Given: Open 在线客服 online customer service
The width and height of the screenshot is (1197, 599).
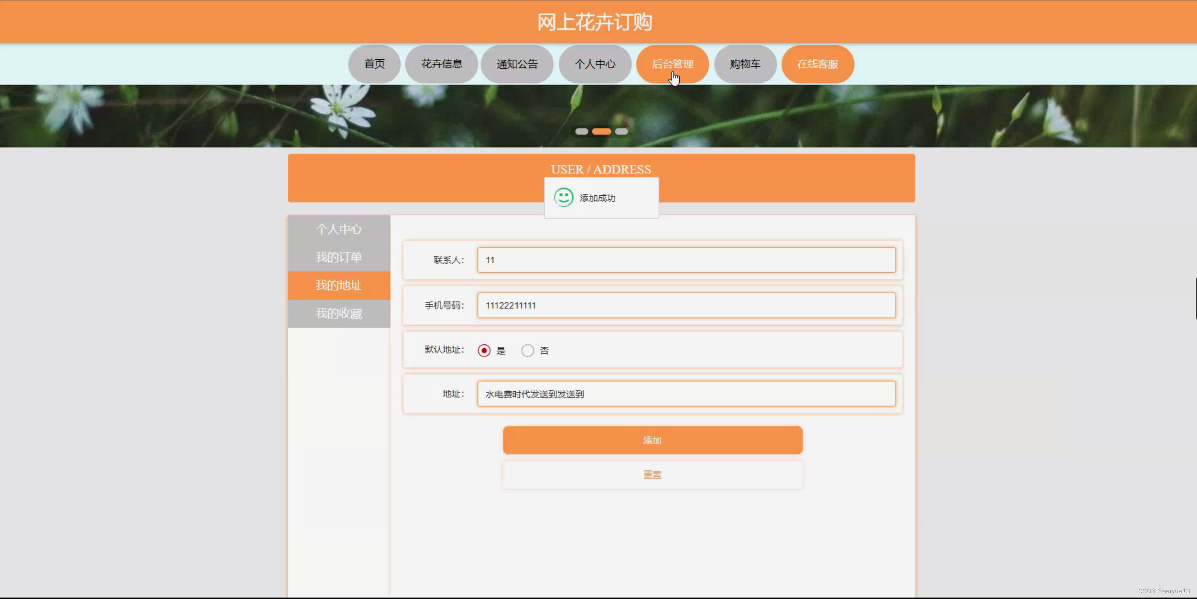Looking at the screenshot, I should pyautogui.click(x=817, y=64).
